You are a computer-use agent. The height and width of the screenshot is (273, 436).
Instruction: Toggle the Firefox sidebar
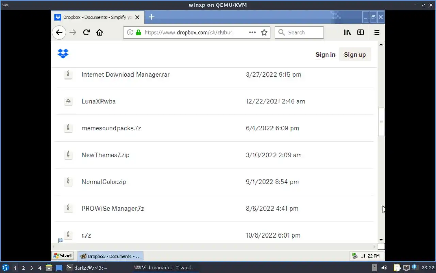click(x=360, y=32)
